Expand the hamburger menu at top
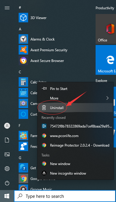This screenshot has height=202, width=116. 7,8
